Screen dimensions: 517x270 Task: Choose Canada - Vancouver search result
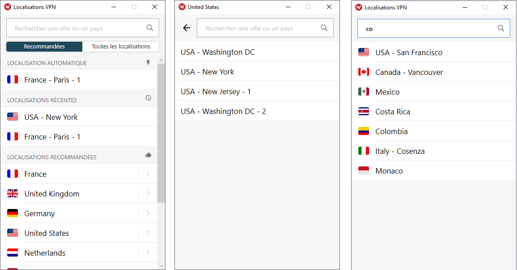click(x=434, y=72)
